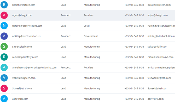Select sals@softally.com in right email column
The height and width of the screenshot is (102, 175).
point(157,47)
